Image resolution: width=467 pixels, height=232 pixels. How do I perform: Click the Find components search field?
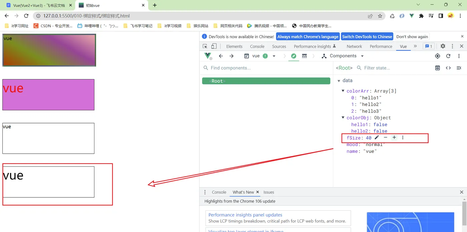266,68
